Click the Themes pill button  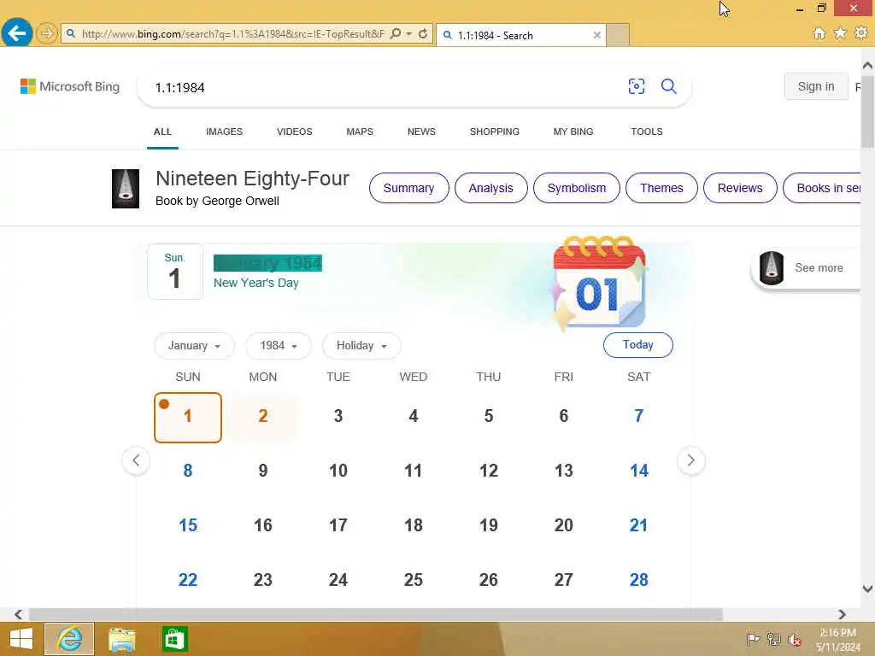coord(661,188)
